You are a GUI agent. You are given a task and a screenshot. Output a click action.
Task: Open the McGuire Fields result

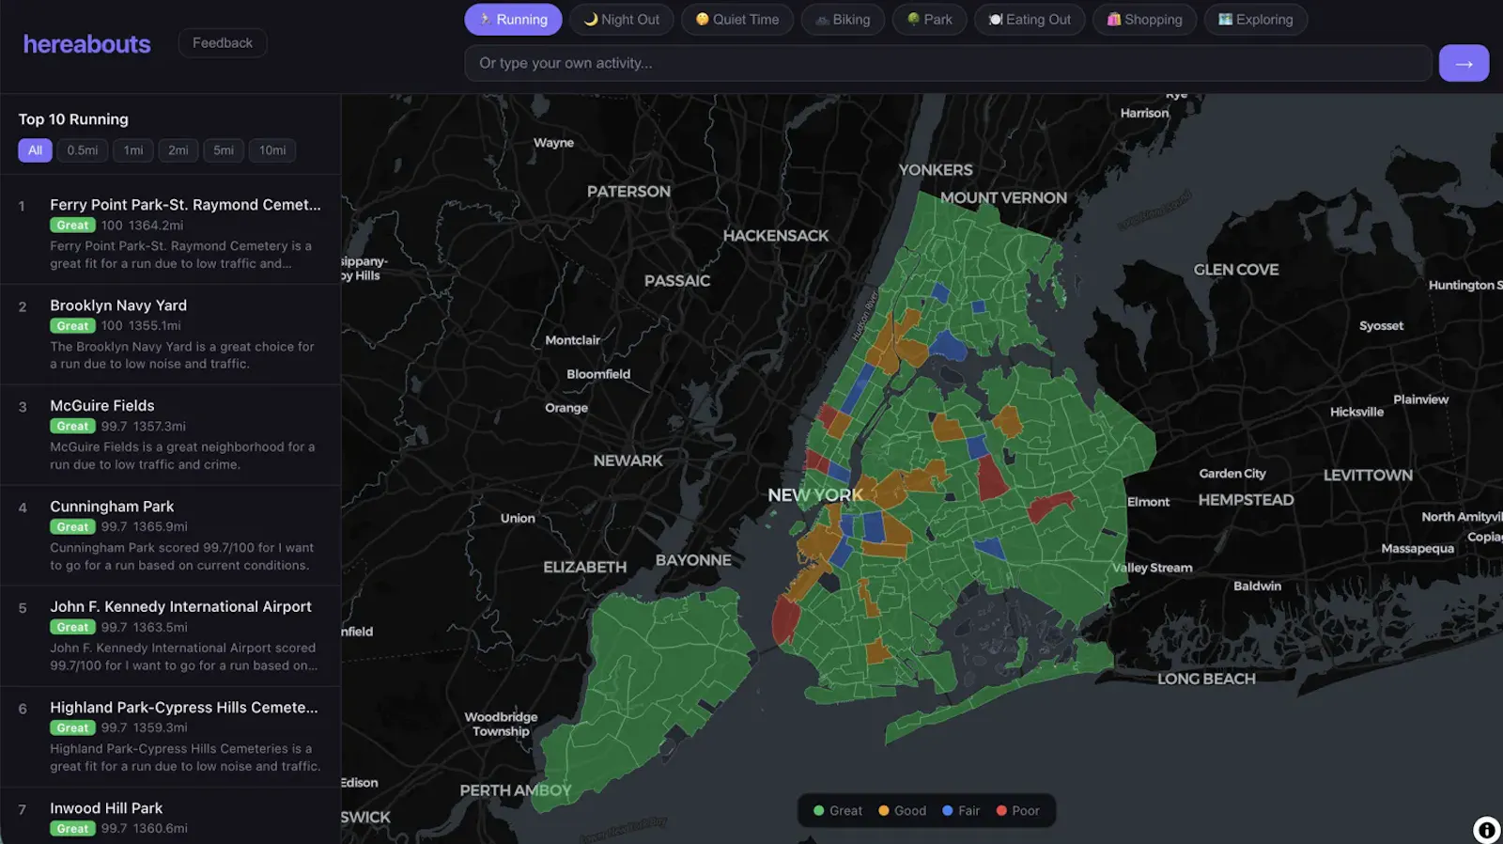tap(170, 434)
